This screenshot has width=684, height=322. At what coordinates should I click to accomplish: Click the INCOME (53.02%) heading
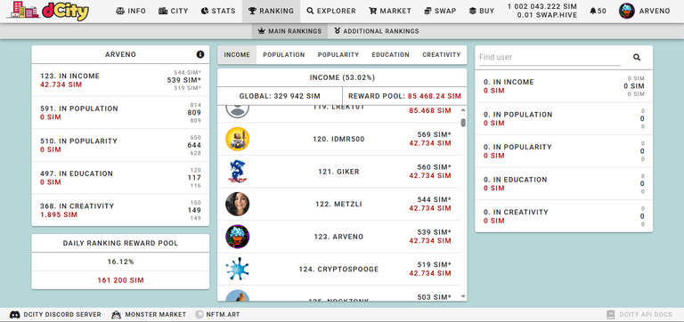342,77
